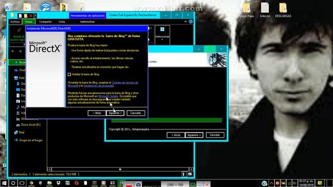Click the horizontal scrollbar thumb in Explorer
This screenshot has height=187, width=333.
(120, 169)
